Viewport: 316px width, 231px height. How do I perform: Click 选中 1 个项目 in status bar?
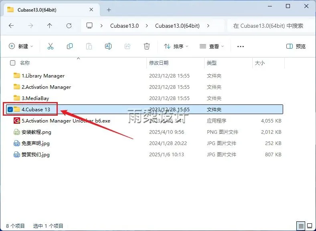click(48, 226)
